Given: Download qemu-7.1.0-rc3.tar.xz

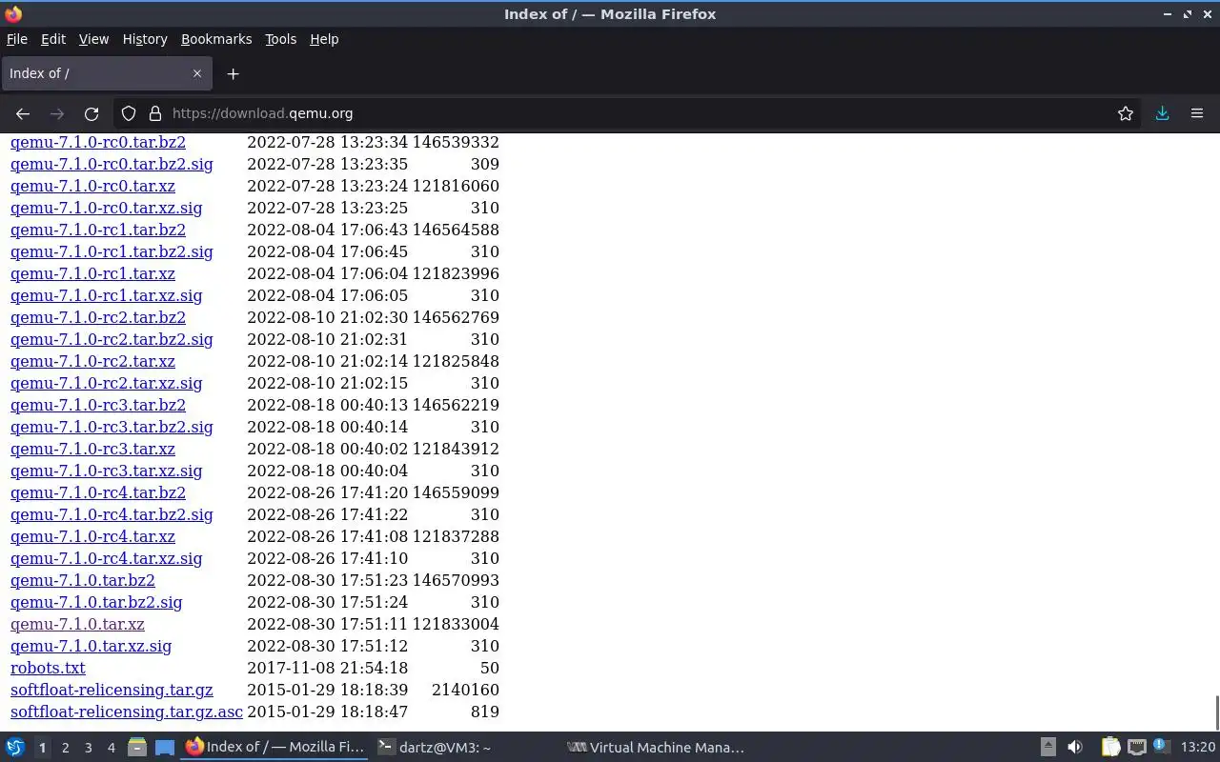Looking at the screenshot, I should (92, 449).
